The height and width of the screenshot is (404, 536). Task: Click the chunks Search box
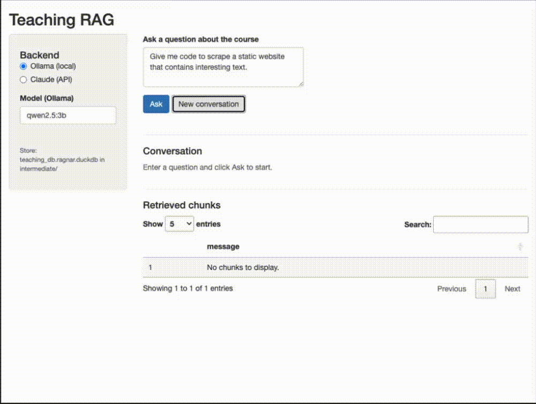[480, 225]
